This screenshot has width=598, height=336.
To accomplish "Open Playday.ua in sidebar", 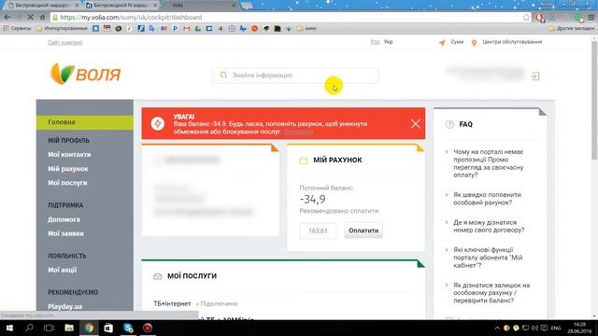I will tap(64, 306).
